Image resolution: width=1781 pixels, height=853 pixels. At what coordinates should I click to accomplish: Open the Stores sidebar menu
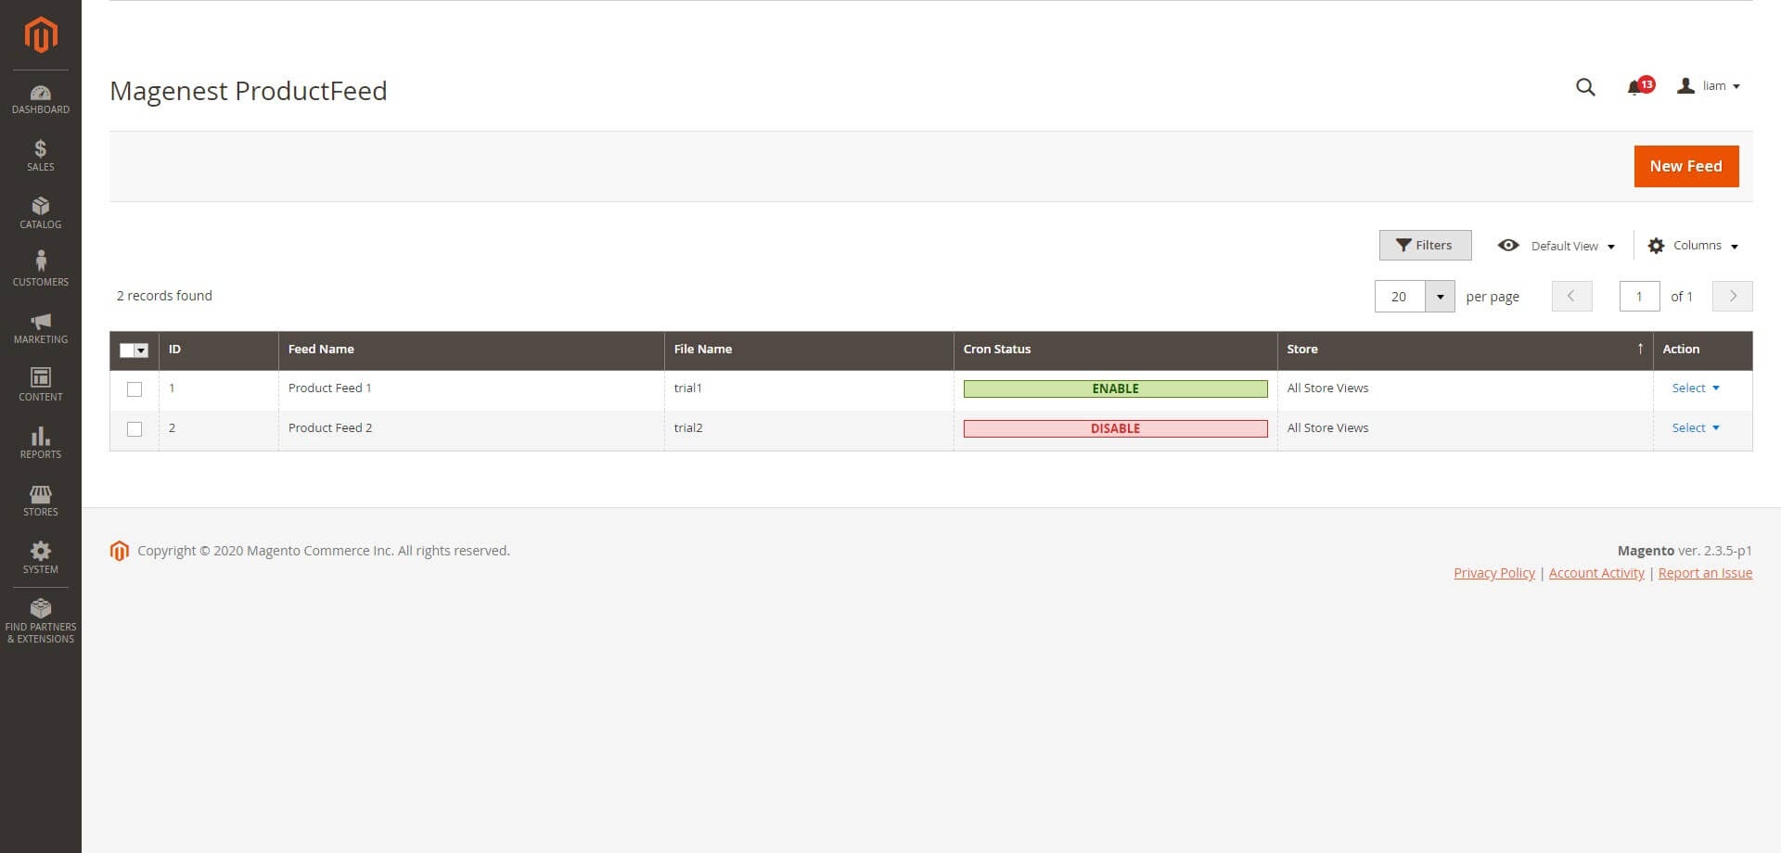[41, 501]
